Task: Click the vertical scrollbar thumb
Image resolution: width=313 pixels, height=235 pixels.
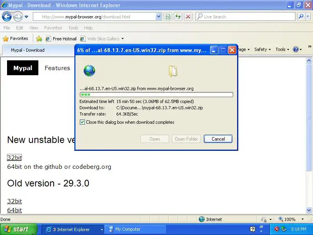Action: click(x=309, y=117)
